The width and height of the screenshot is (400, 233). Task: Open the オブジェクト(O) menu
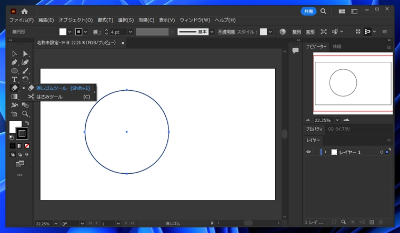[75, 20]
